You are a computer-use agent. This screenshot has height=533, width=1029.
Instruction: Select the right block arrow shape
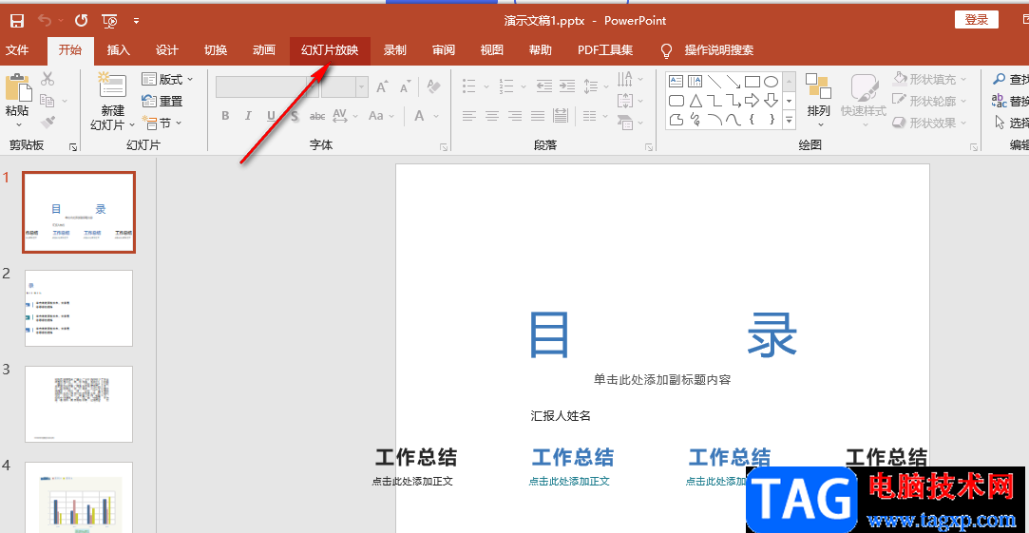click(753, 101)
